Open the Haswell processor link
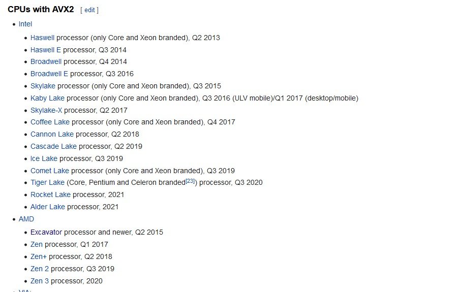The image size is (465, 292). click(42, 38)
